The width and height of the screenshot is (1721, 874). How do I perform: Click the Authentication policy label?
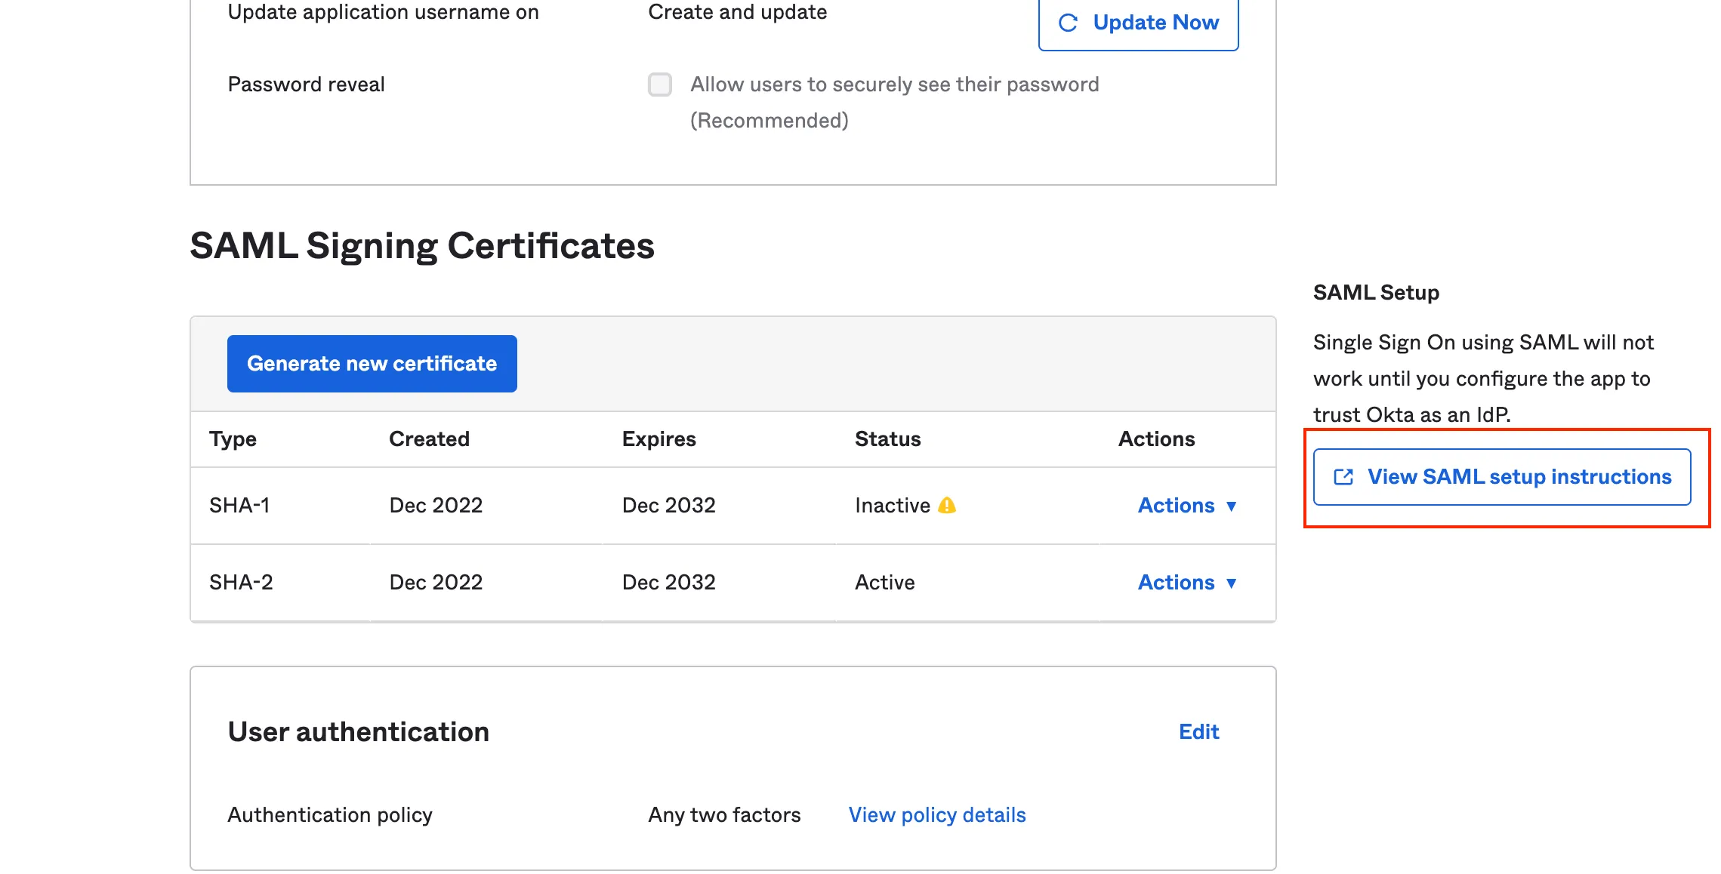click(x=330, y=814)
